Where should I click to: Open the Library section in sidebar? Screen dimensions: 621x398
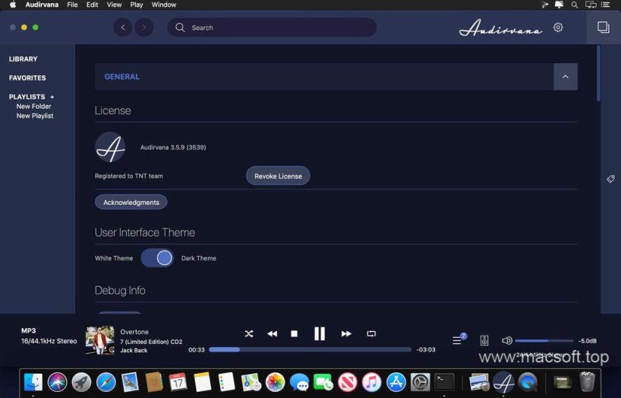(23, 59)
